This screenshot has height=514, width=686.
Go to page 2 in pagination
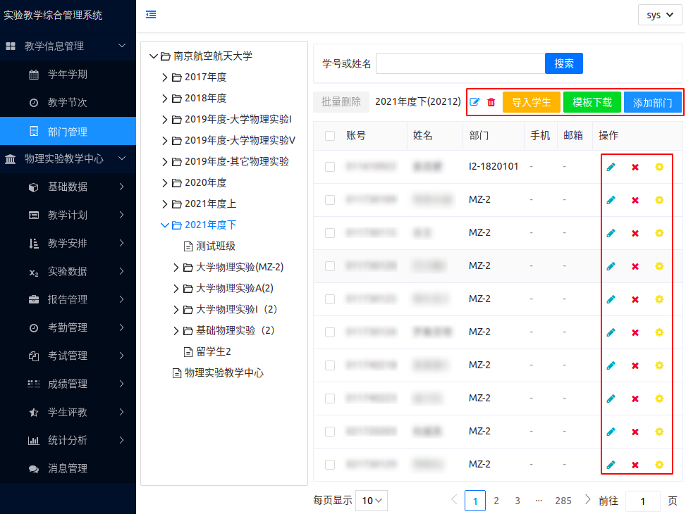(496, 501)
